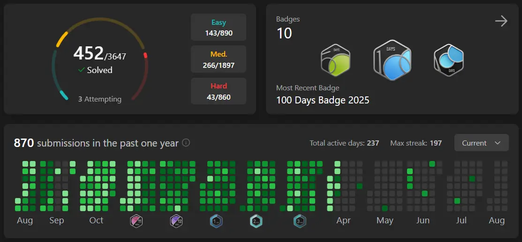
Task: Click the 452 solved count in ring
Action: point(89,54)
